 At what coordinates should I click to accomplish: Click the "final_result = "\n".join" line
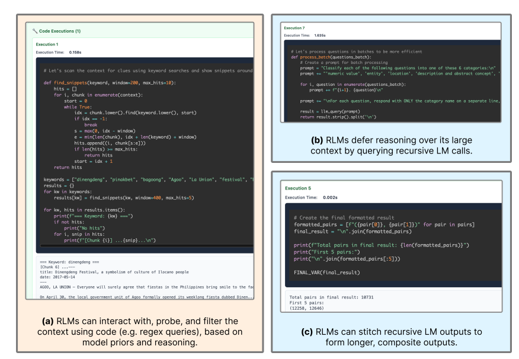(353, 232)
